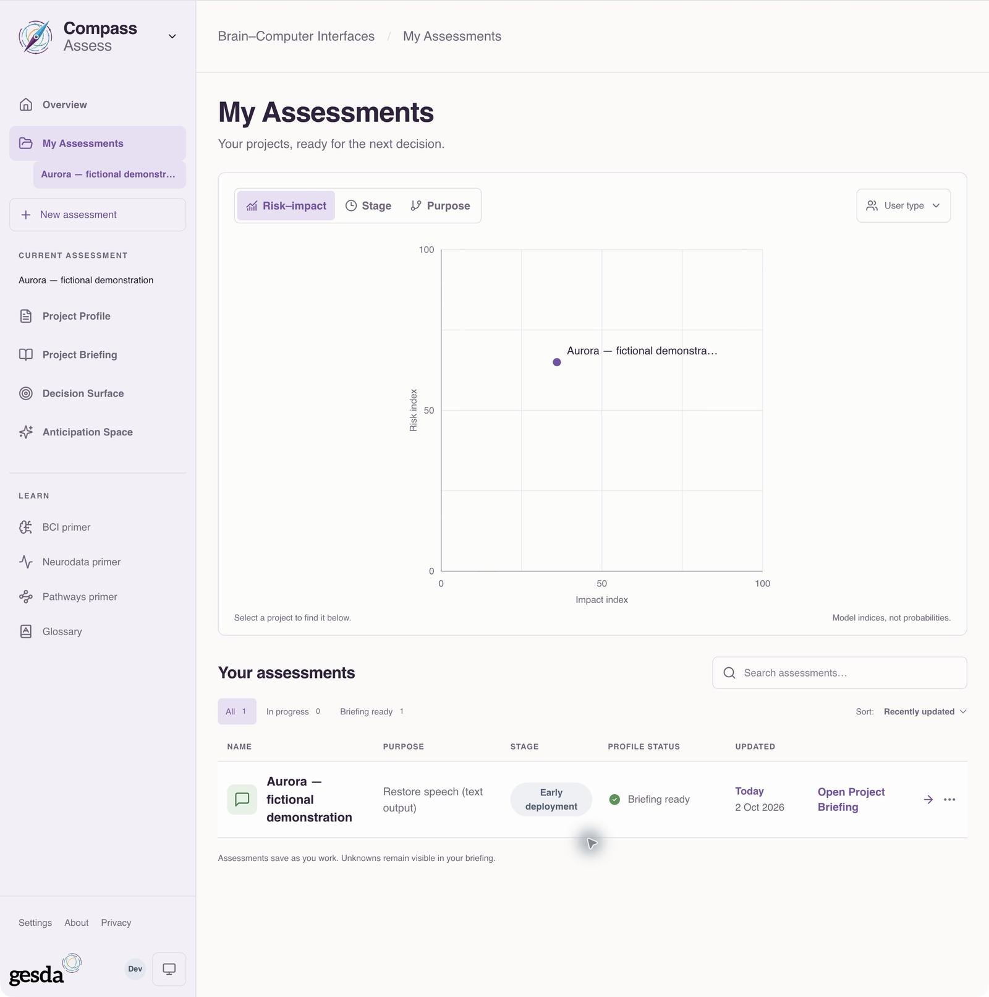Click Brain–Computer Interfaces breadcrumb

coord(296,36)
